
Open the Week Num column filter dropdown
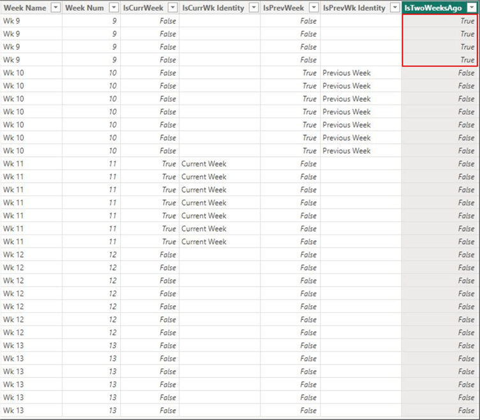point(114,8)
